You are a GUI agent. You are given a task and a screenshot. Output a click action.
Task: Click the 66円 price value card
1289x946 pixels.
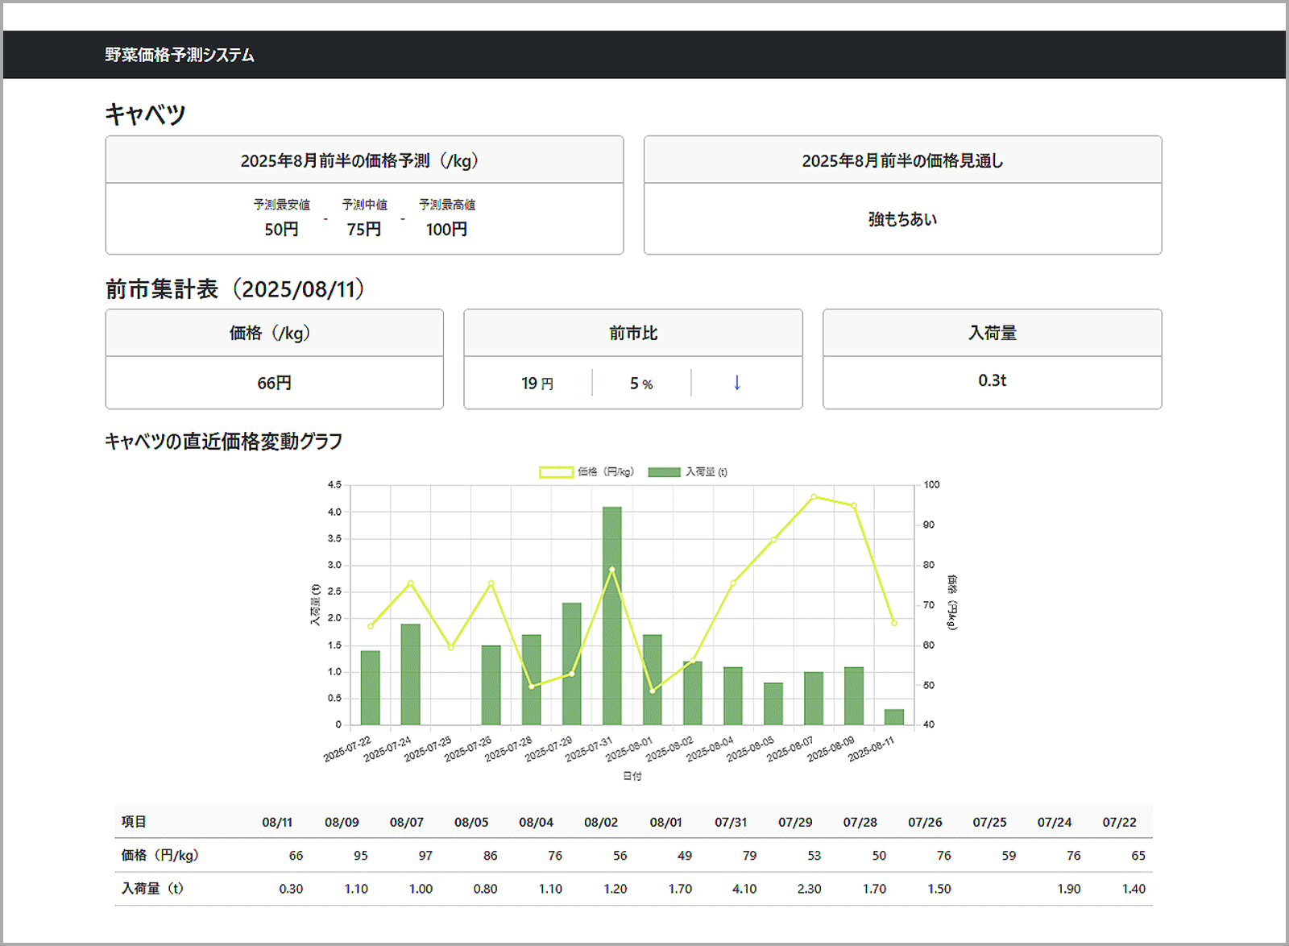coord(274,383)
